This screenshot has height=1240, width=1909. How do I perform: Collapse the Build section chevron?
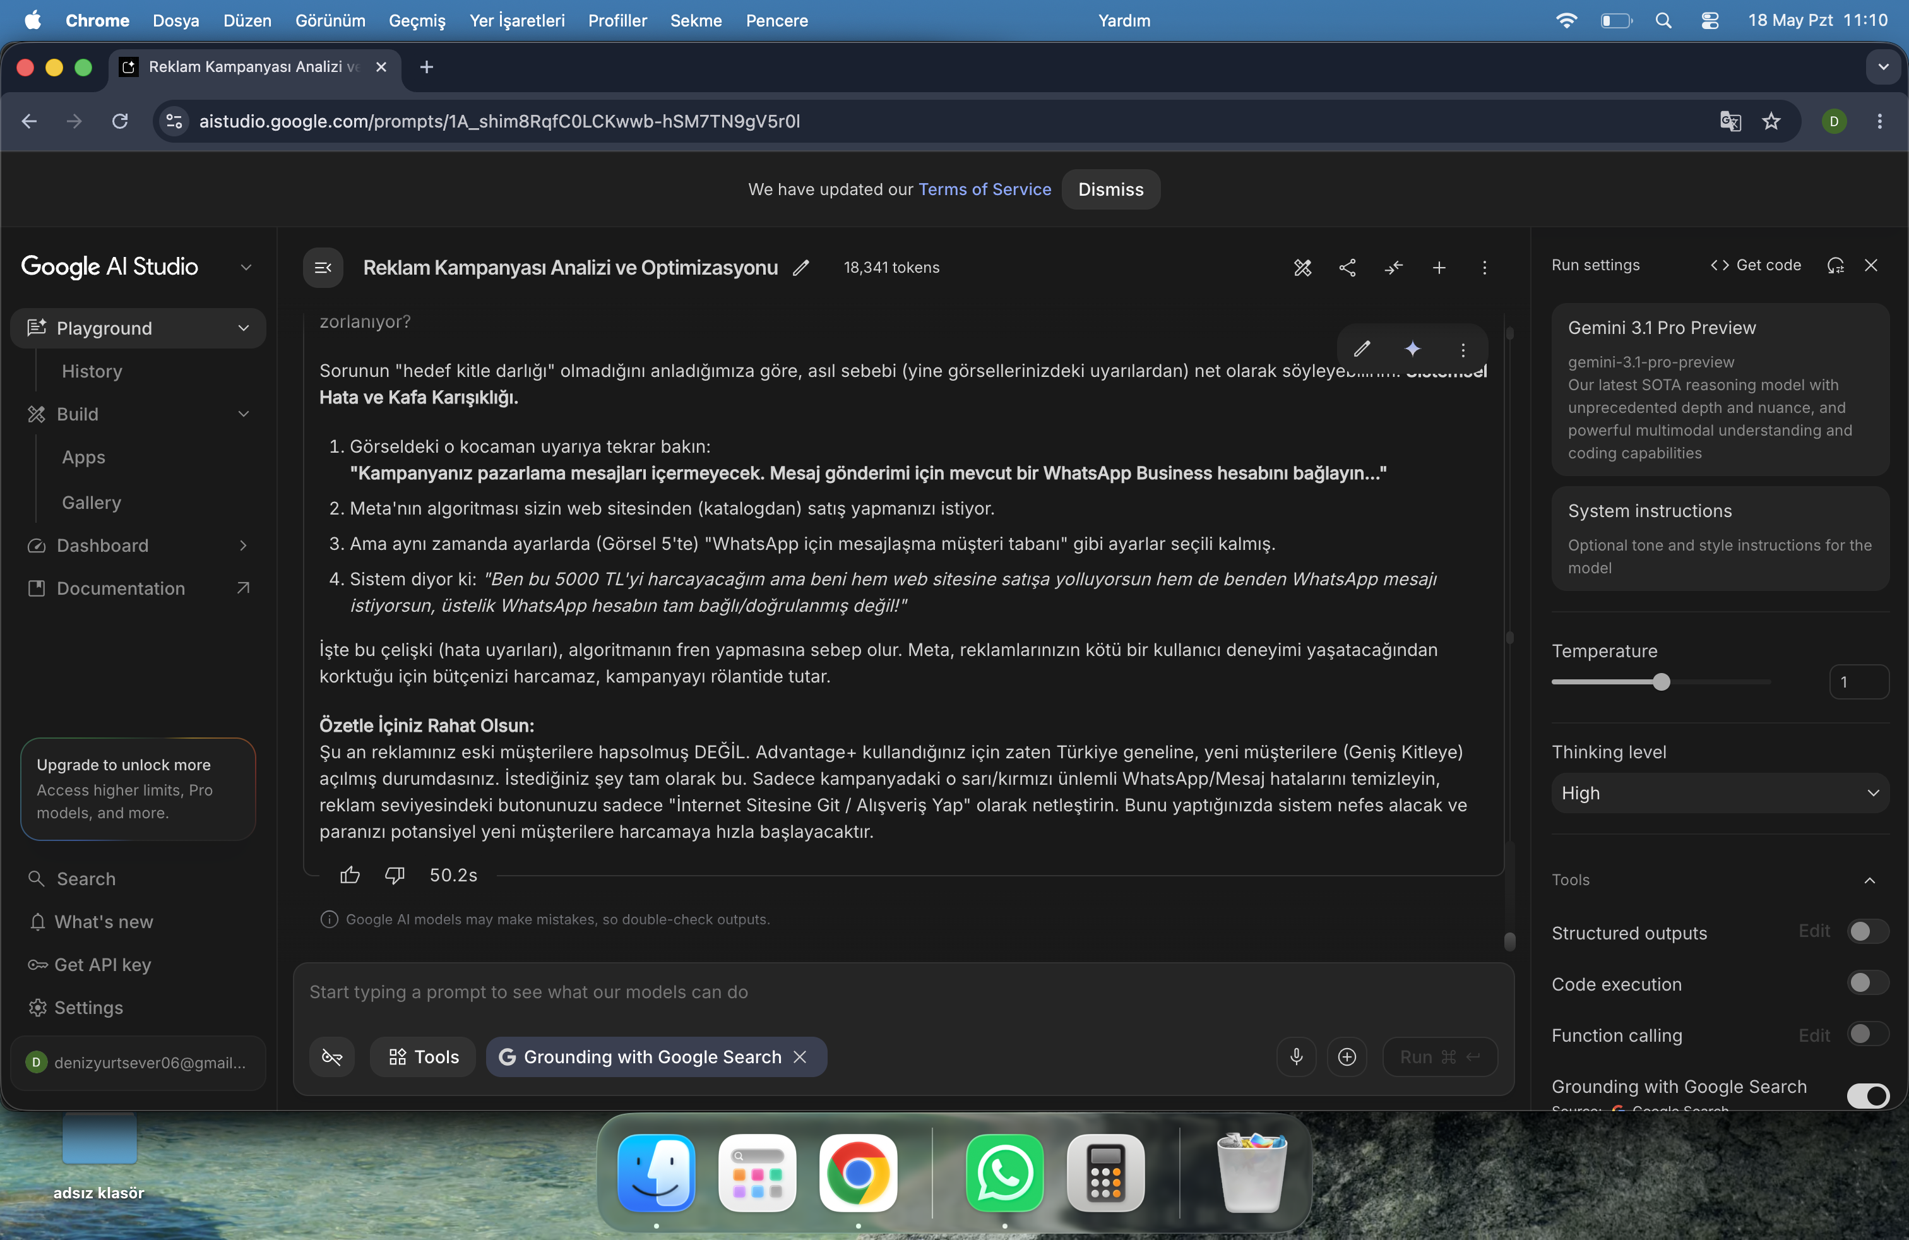[x=244, y=414]
